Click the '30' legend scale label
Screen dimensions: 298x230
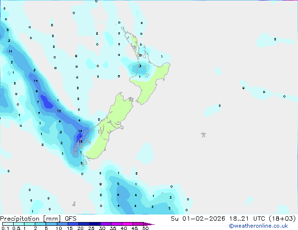pyautogui.click(x=102, y=228)
